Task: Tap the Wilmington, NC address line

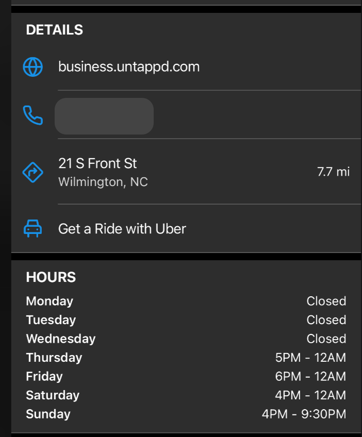Action: tap(103, 182)
